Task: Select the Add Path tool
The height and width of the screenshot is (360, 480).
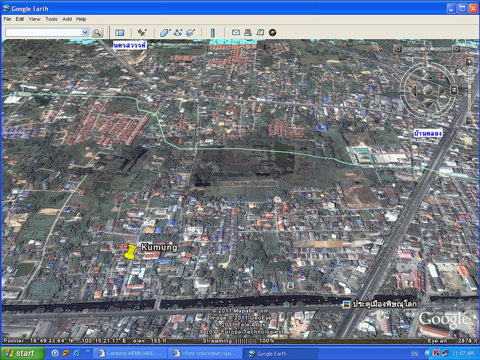Action: tap(178, 32)
